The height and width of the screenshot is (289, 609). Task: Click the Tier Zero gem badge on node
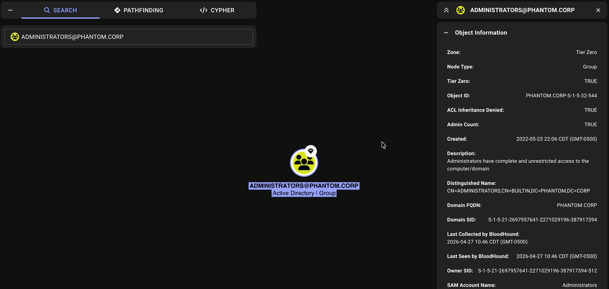(x=310, y=151)
